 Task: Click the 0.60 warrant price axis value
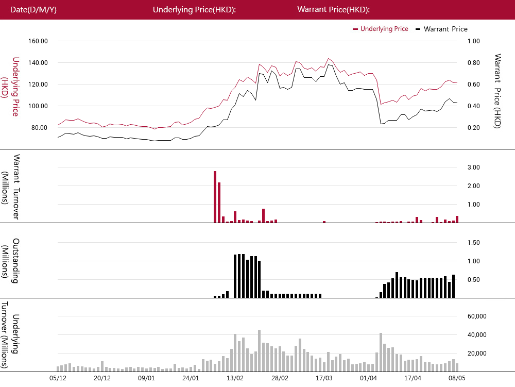pyautogui.click(x=474, y=85)
